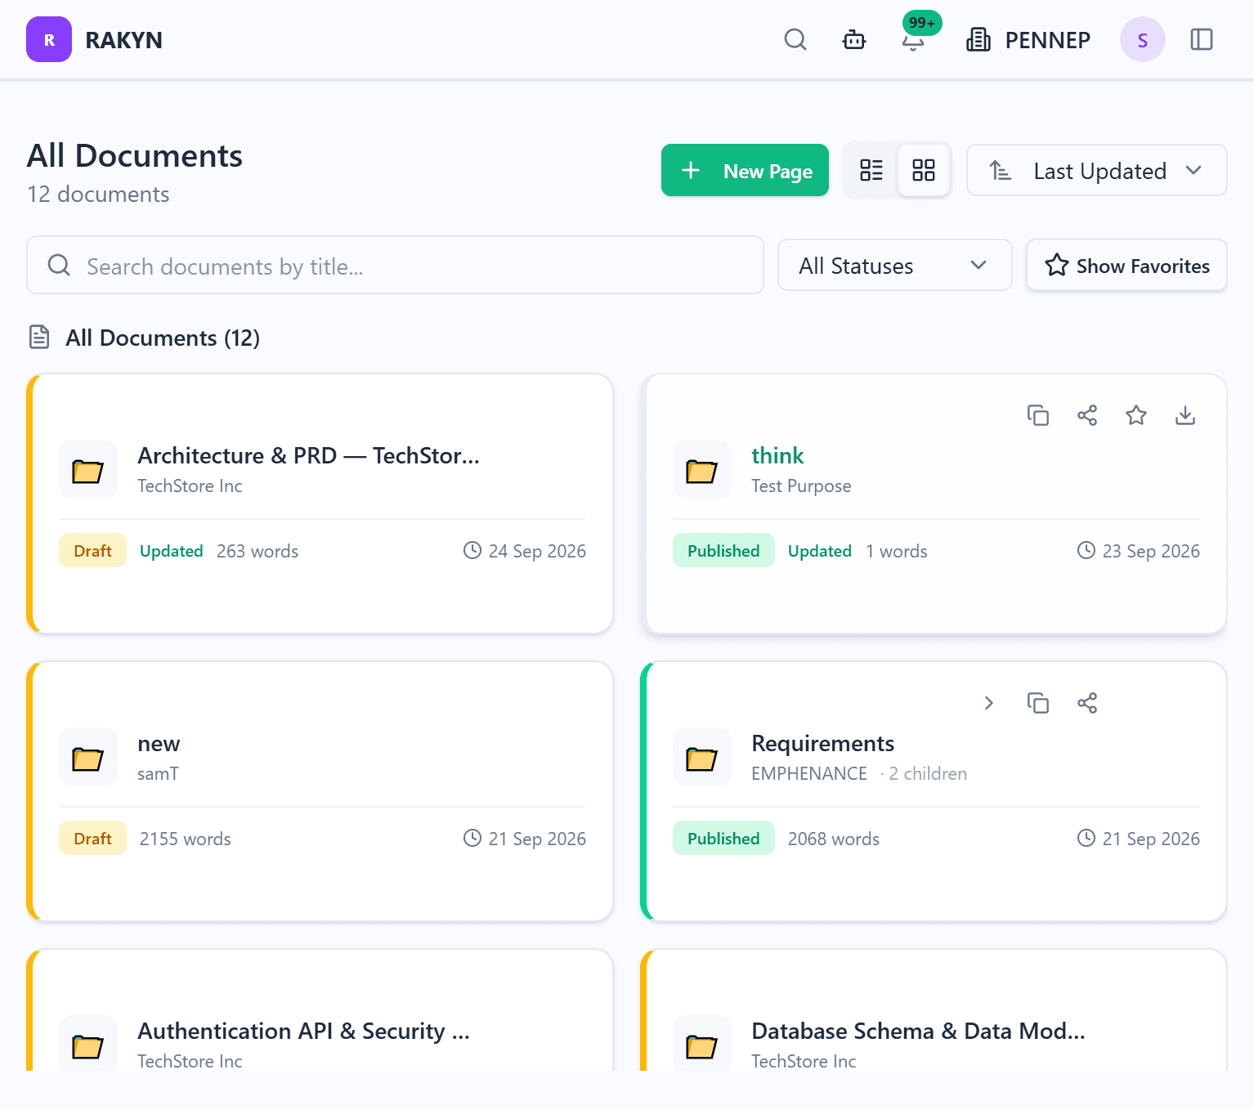Open the user avatar S menu
1254x1110 pixels.
1143,39
